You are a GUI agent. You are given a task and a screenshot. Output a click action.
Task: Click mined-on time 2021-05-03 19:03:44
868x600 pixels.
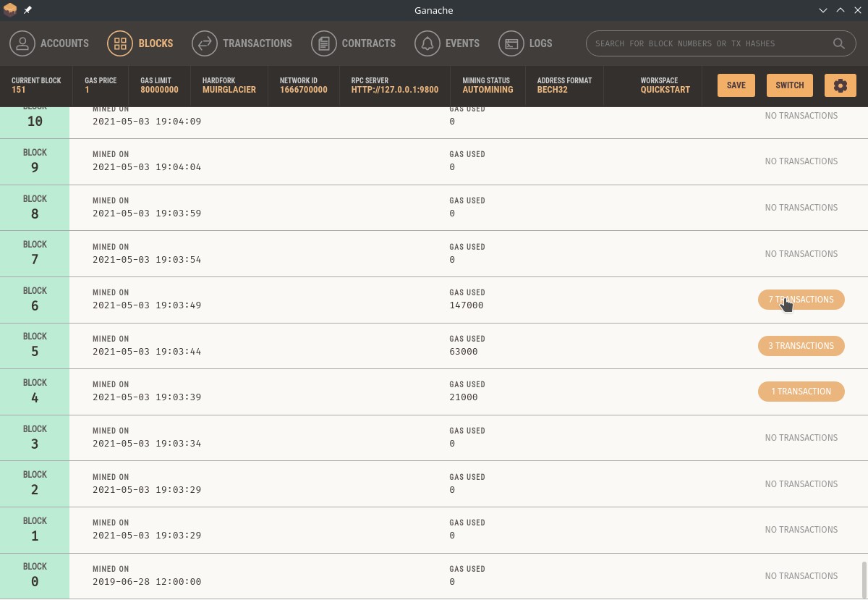(x=147, y=352)
